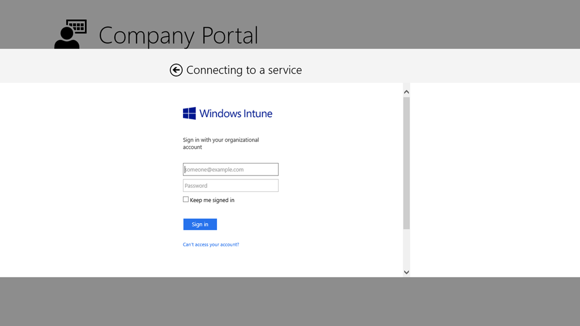Enable the Keep me signed in checkbox

tap(186, 200)
